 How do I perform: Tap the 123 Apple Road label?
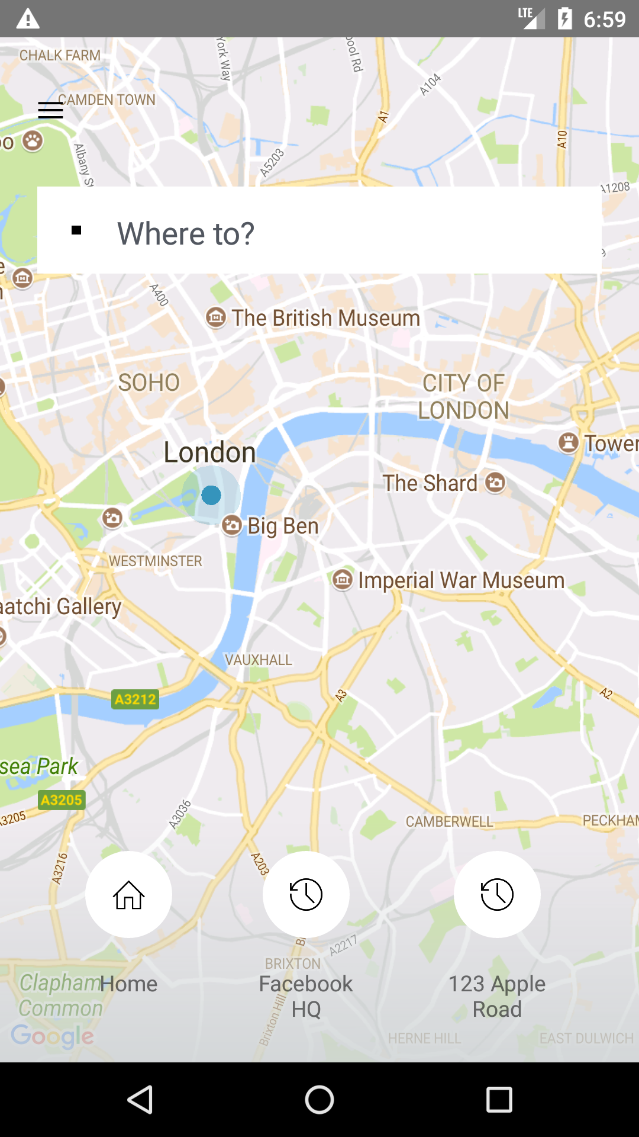(x=497, y=996)
